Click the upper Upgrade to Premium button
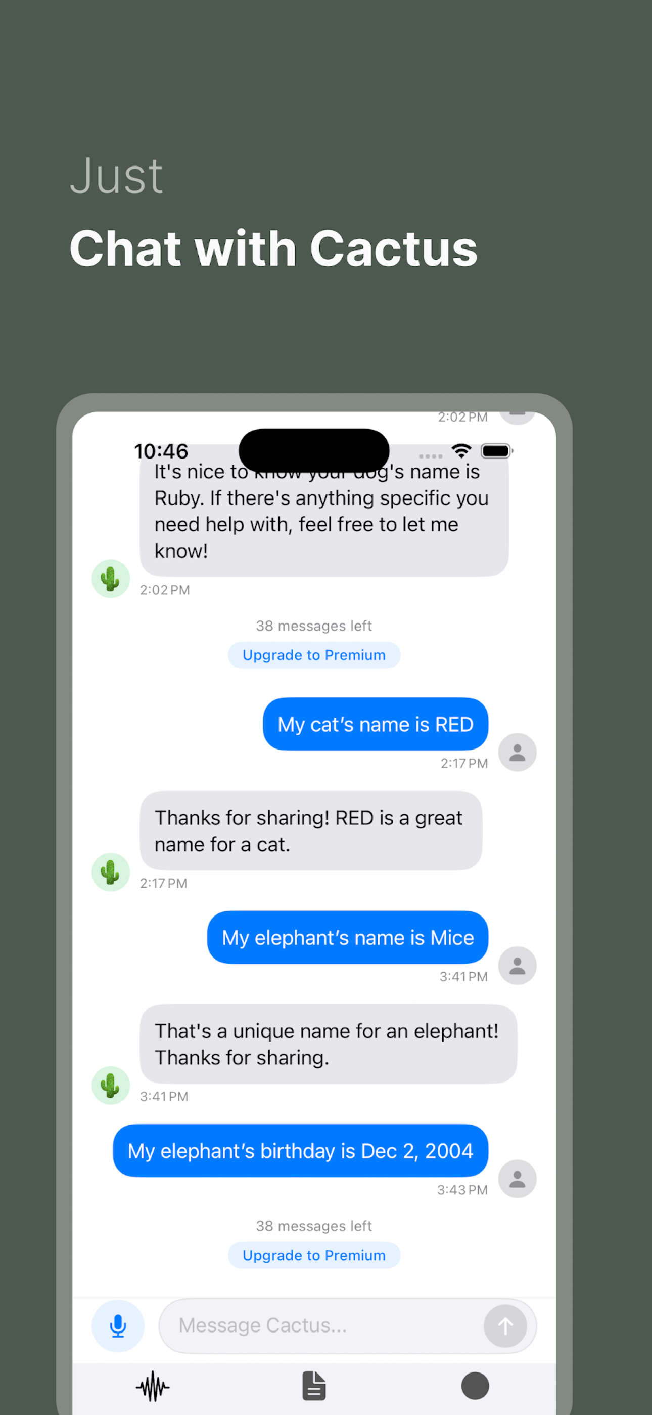 [314, 655]
